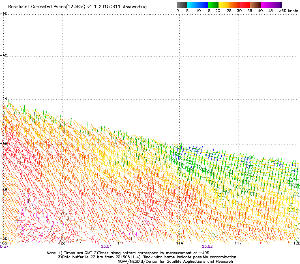Click the '>50 knots' legend label
This screenshot has height=264, width=300.
[x=288, y=11]
